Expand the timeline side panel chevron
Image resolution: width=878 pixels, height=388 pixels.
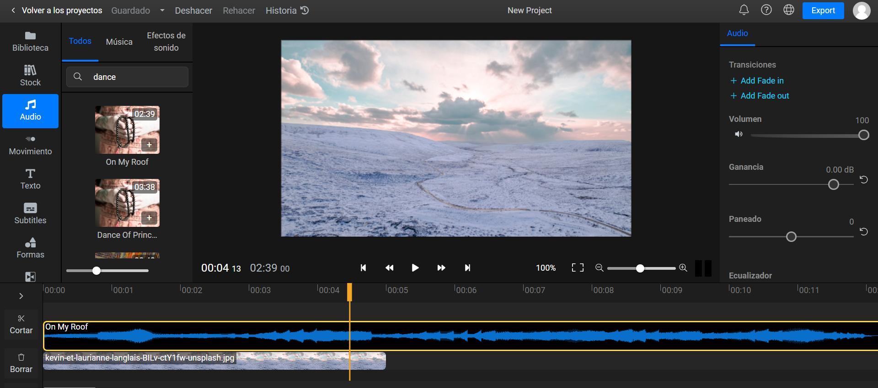click(21, 296)
